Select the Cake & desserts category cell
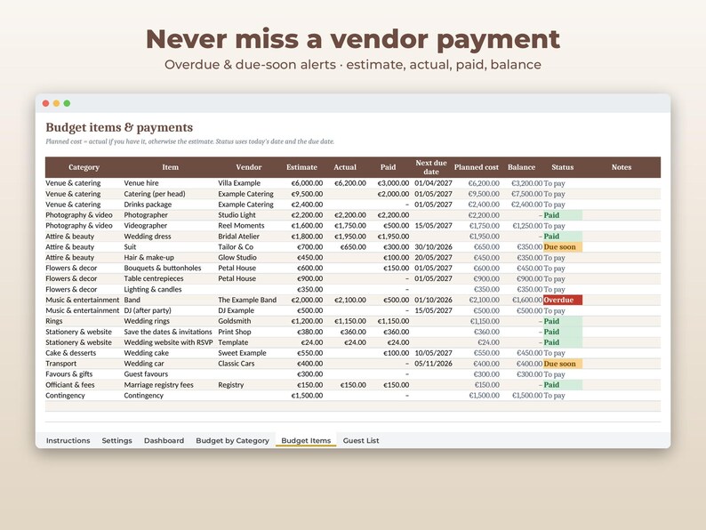The height and width of the screenshot is (530, 706). coord(71,353)
